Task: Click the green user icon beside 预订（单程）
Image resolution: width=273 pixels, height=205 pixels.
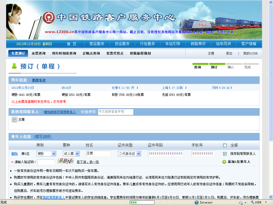Action: pos(14,66)
